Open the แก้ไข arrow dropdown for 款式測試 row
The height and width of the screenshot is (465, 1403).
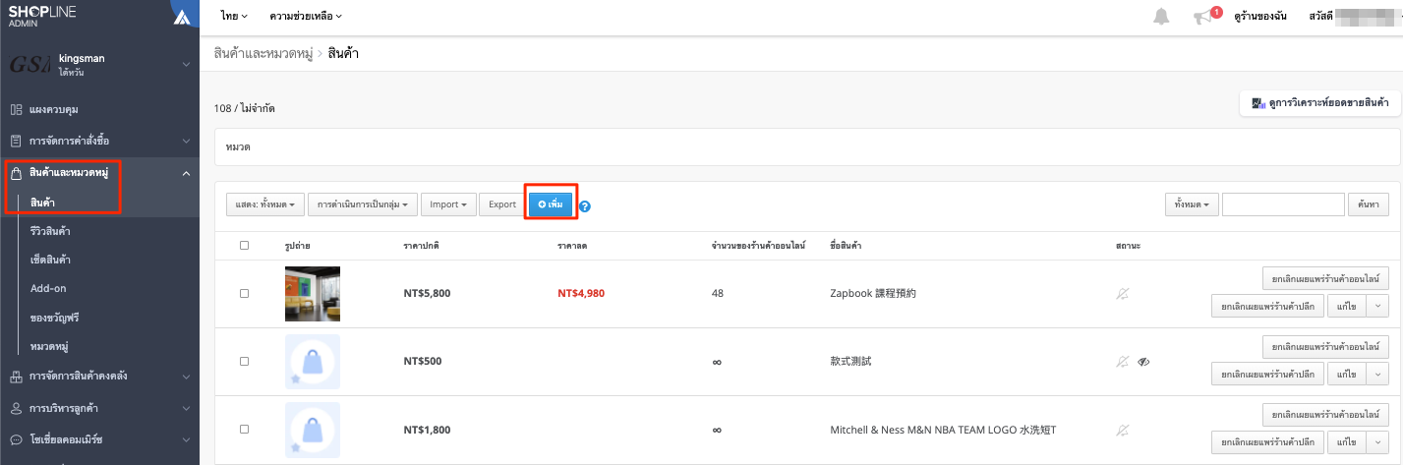[x=1375, y=374]
